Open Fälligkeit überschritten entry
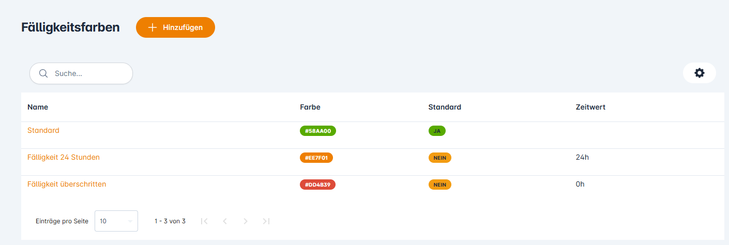The width and height of the screenshot is (729, 245). click(67, 184)
